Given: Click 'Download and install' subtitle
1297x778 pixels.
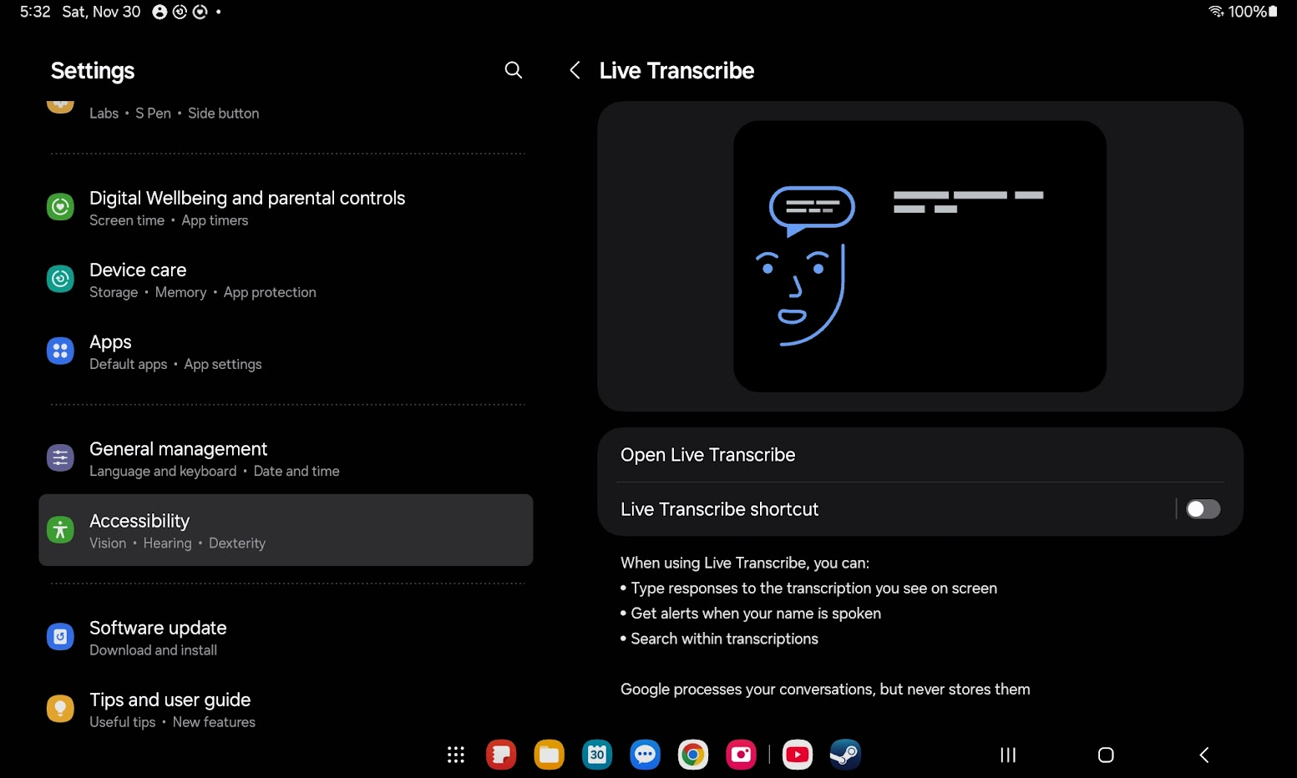Looking at the screenshot, I should tap(153, 650).
